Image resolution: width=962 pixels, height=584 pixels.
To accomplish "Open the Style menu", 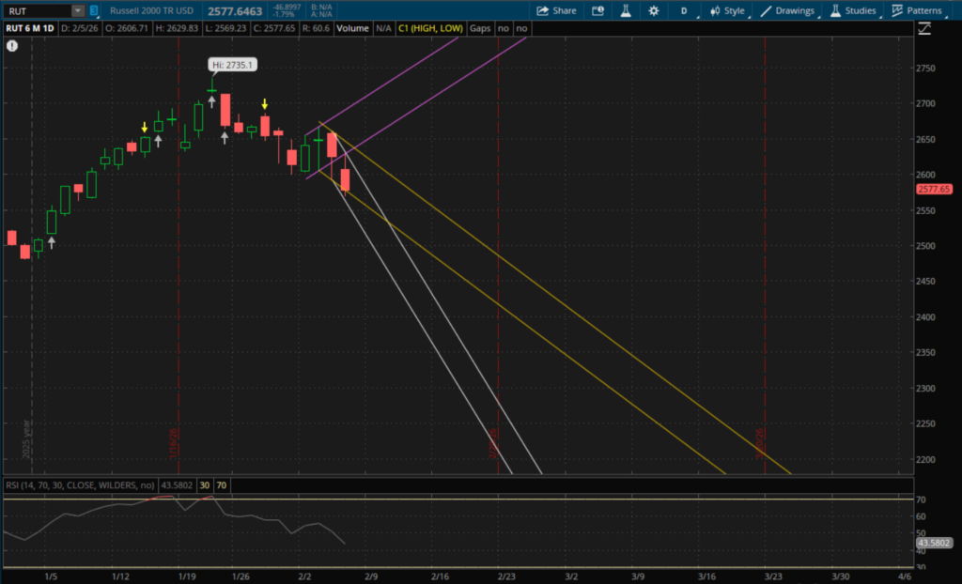I will click(x=727, y=11).
